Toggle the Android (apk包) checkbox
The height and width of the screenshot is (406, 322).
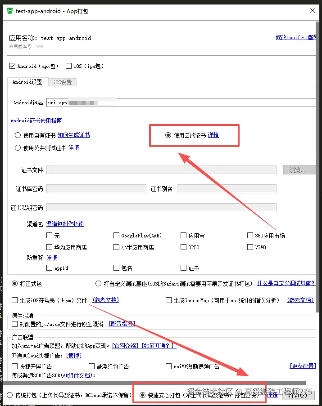tap(12, 66)
